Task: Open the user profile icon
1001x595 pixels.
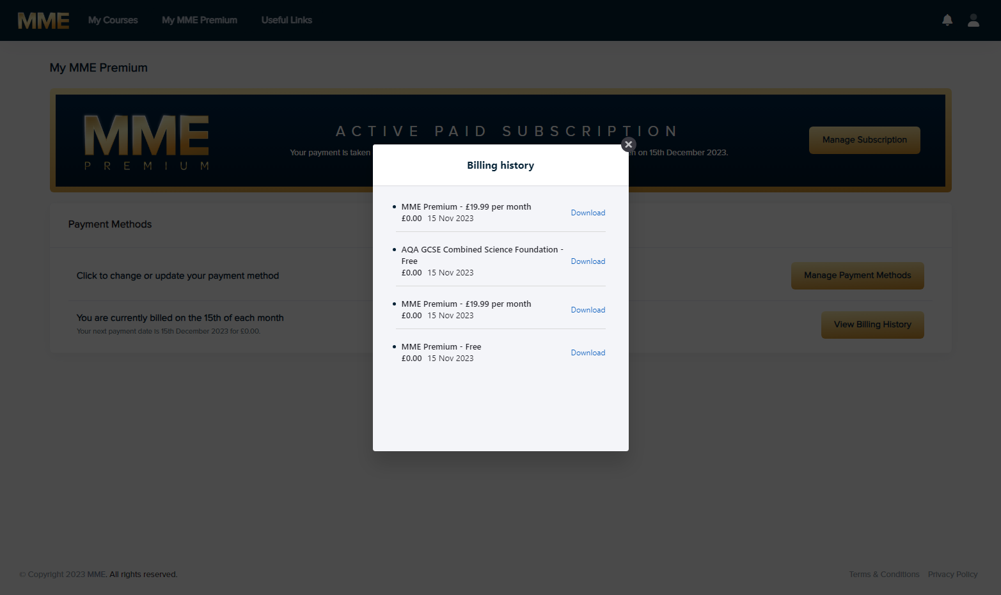Action: tap(973, 20)
